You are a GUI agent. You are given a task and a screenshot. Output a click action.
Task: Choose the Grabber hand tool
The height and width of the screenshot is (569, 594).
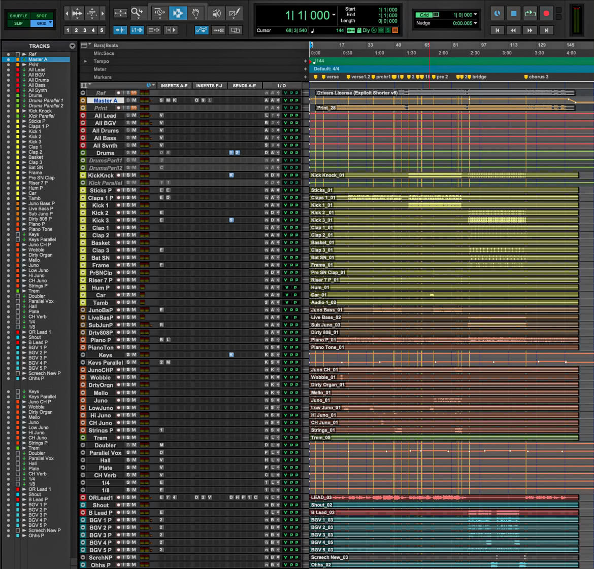(195, 13)
